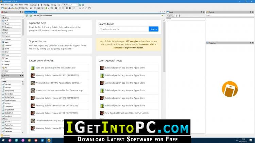Open the Run menu

[16, 5]
